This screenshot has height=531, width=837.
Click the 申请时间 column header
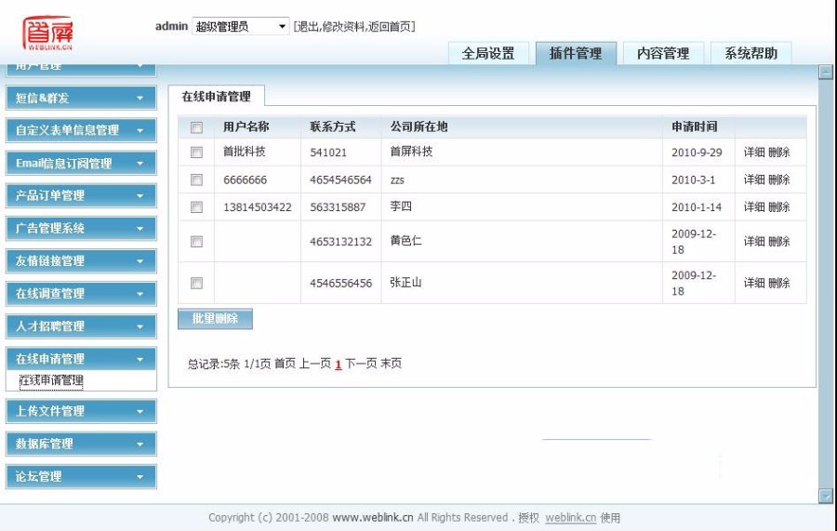coord(695,126)
